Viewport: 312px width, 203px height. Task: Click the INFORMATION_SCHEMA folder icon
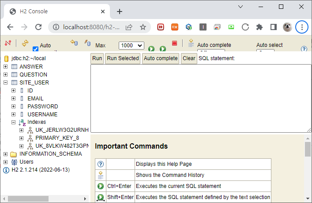click(x=13, y=154)
